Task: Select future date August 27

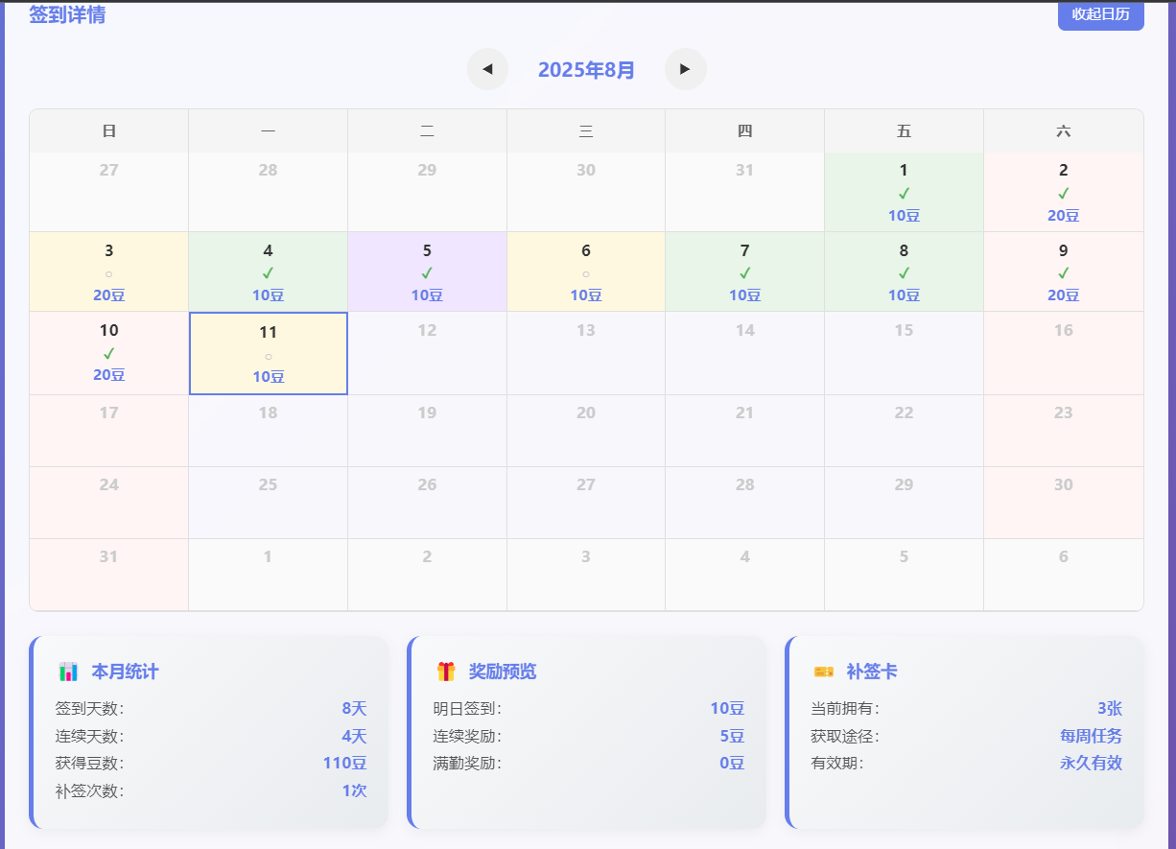Action: pos(586,503)
